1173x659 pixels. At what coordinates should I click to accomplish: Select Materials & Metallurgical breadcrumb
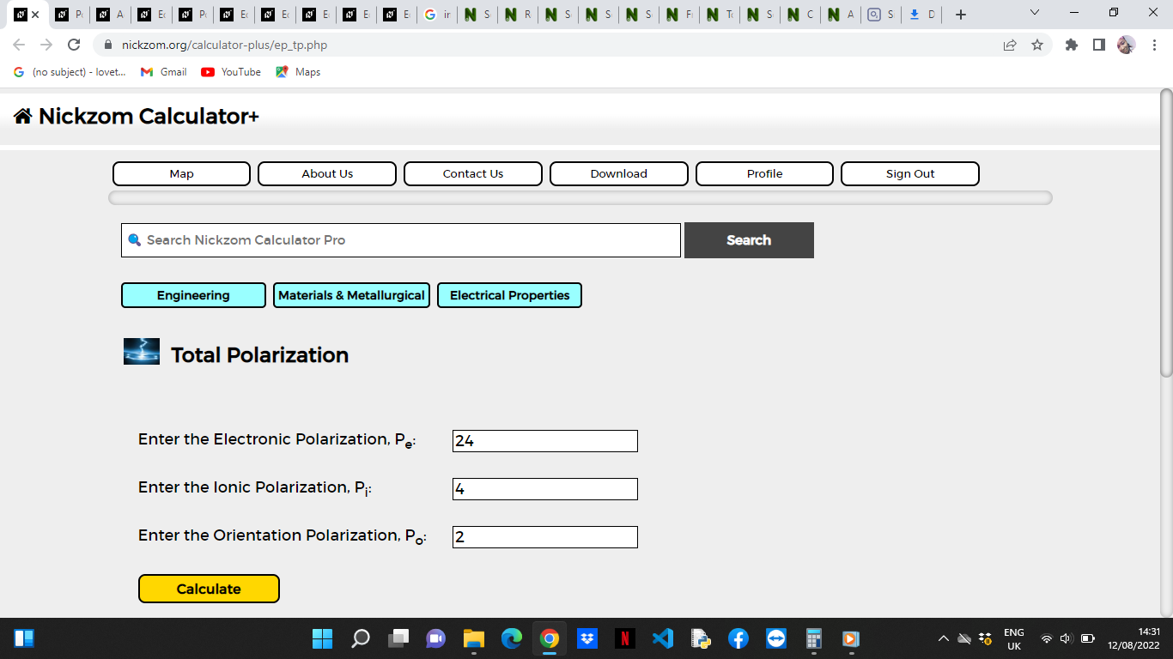[351, 295]
